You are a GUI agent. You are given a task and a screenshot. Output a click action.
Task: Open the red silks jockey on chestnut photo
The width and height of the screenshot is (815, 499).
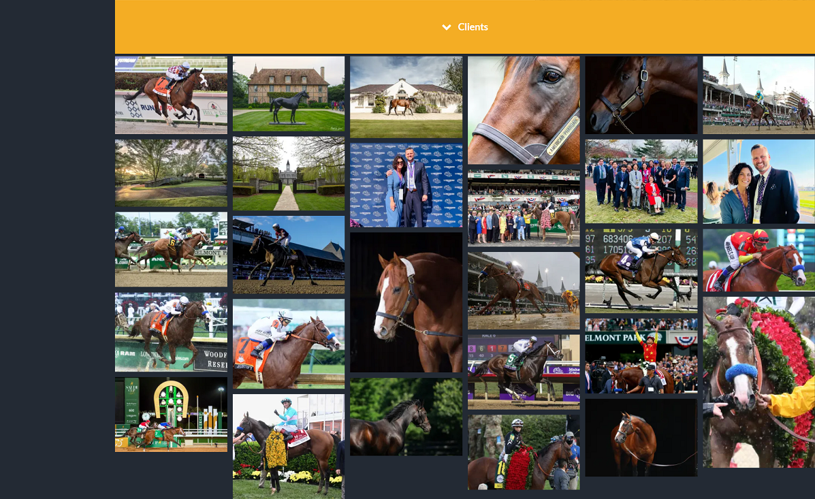(x=759, y=261)
